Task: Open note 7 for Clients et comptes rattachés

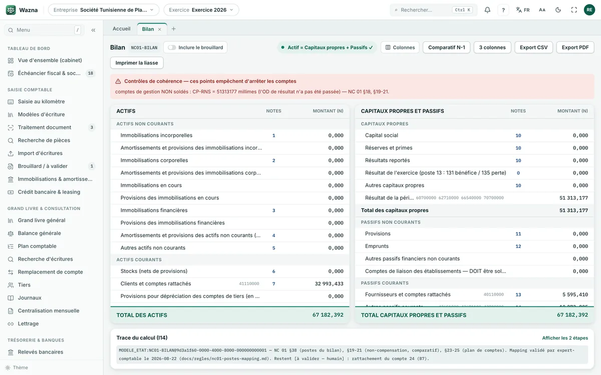Action: coord(273,284)
